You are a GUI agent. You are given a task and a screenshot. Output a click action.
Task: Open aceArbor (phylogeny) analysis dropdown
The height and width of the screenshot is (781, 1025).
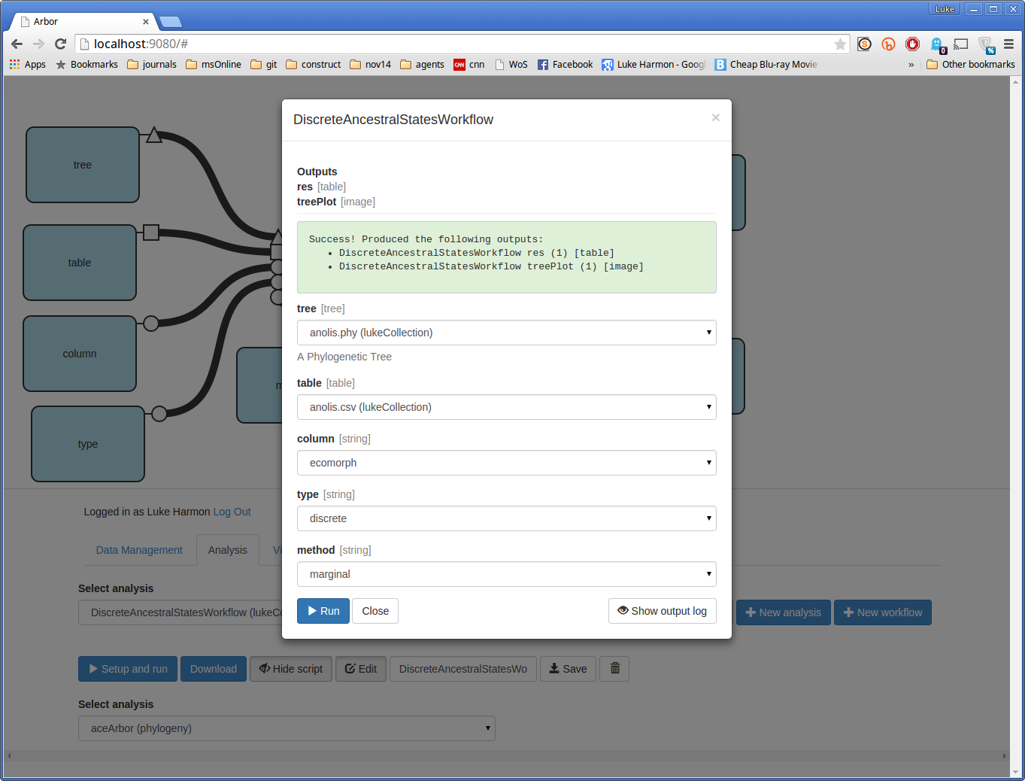pos(287,728)
